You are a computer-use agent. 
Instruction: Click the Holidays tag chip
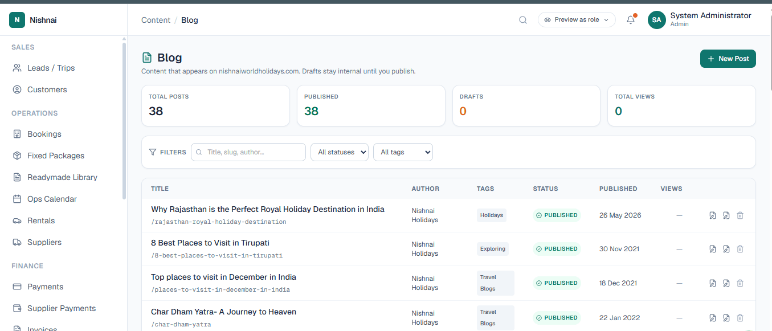coord(492,215)
